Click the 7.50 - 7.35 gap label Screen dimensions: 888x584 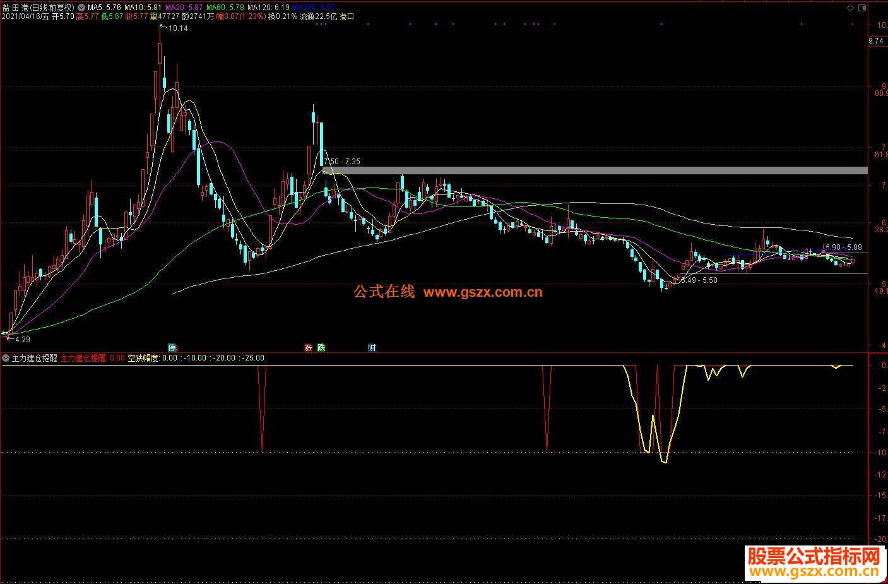[x=341, y=162]
